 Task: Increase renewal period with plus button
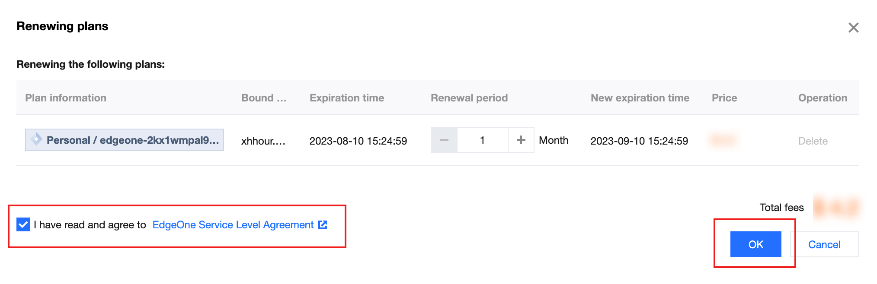[x=521, y=140]
